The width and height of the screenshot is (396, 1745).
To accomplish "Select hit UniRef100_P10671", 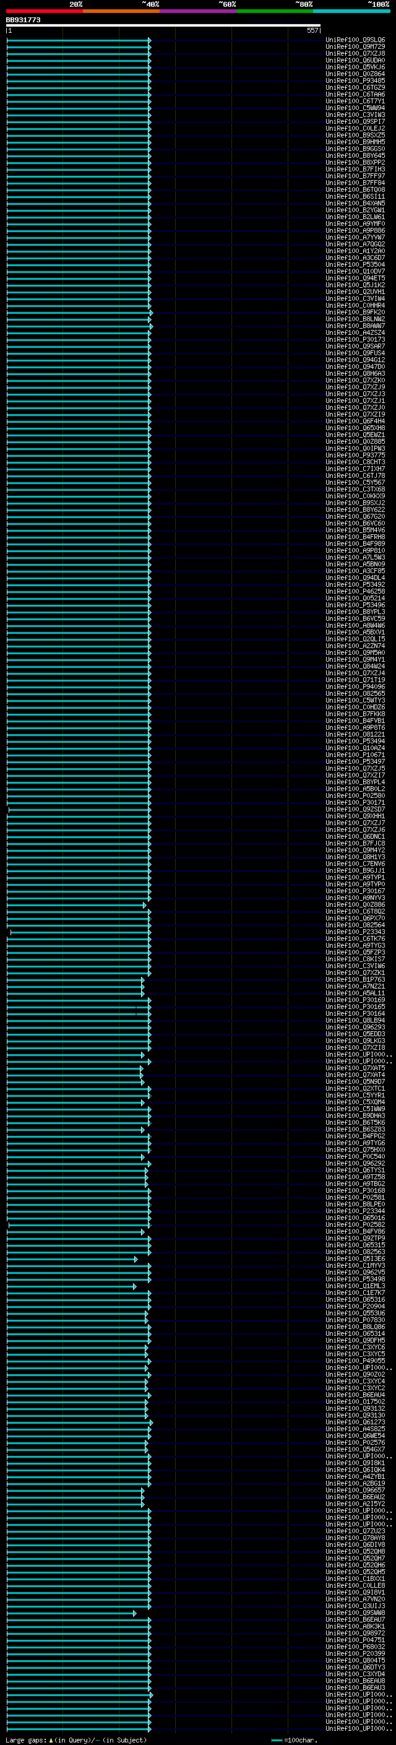I will click(355, 755).
